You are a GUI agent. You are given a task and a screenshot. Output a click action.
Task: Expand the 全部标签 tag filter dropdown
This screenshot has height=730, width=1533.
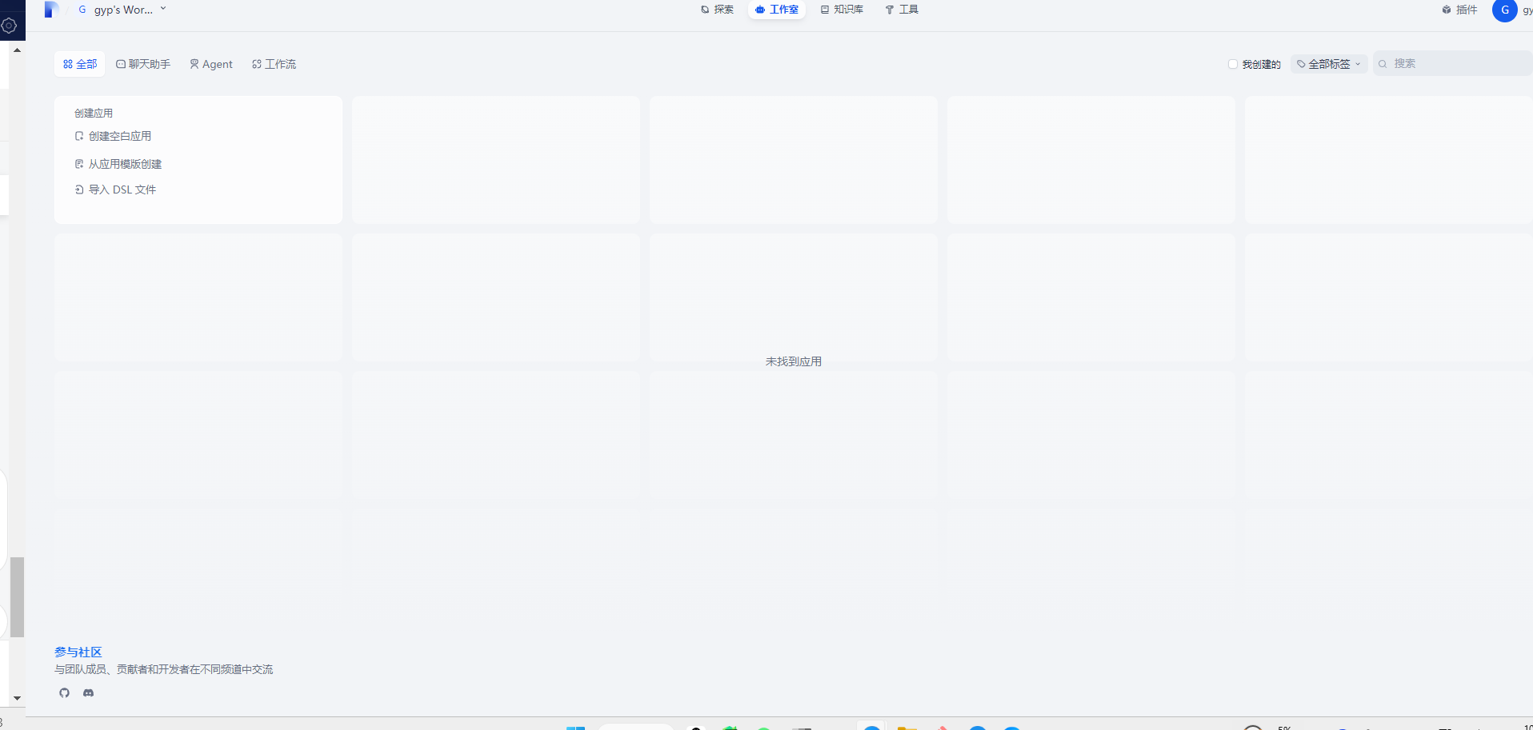(1329, 64)
